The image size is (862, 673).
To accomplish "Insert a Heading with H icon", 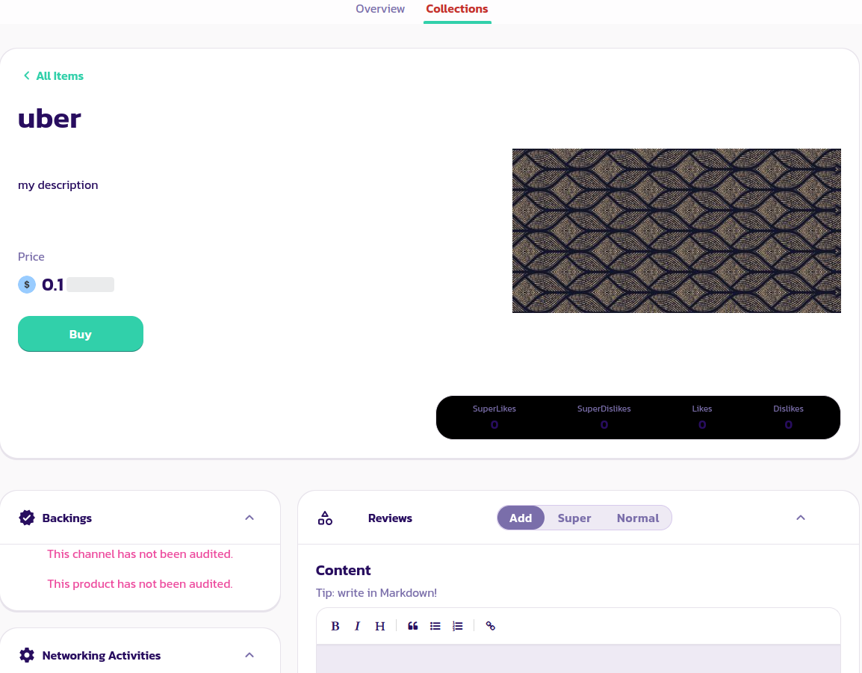I will point(379,626).
